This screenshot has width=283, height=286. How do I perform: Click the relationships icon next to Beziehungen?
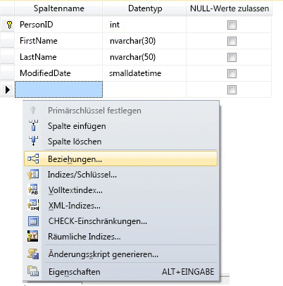point(33,158)
